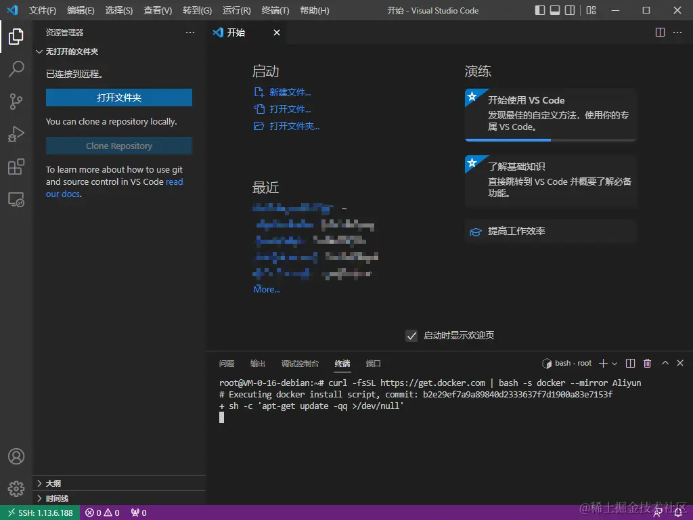Viewport: 693px width, 520px height.
Task: Split the editor to the right
Action: (x=660, y=32)
